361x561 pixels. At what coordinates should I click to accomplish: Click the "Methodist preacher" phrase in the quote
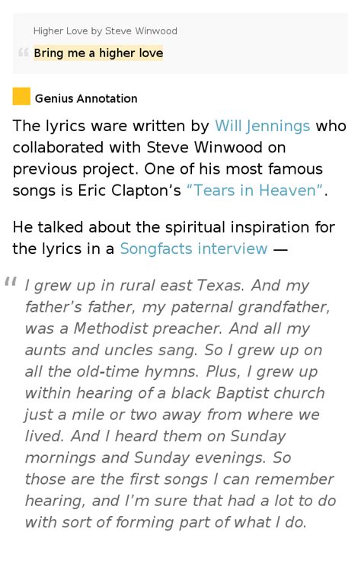tap(148, 329)
